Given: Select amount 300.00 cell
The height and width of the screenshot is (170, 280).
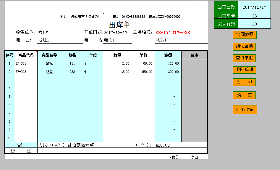Looking at the screenshot, I should [168, 72].
